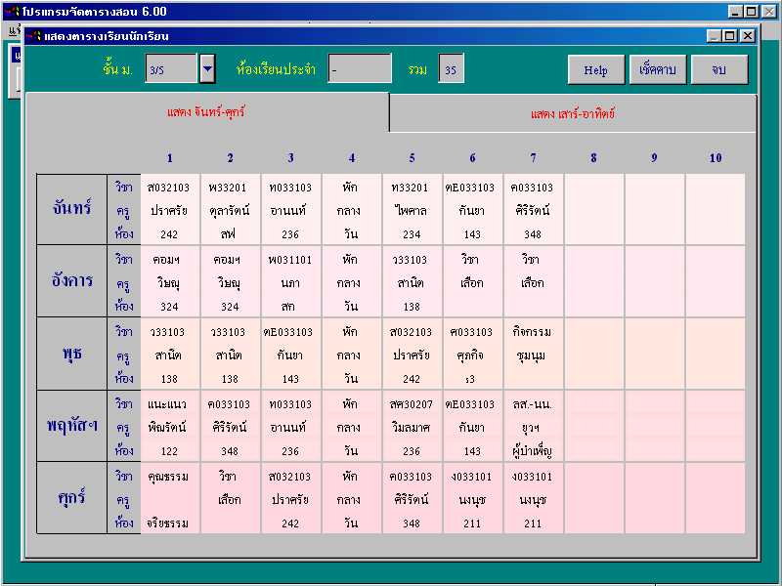Select Friday period 6 cell ง033101

(x=472, y=499)
